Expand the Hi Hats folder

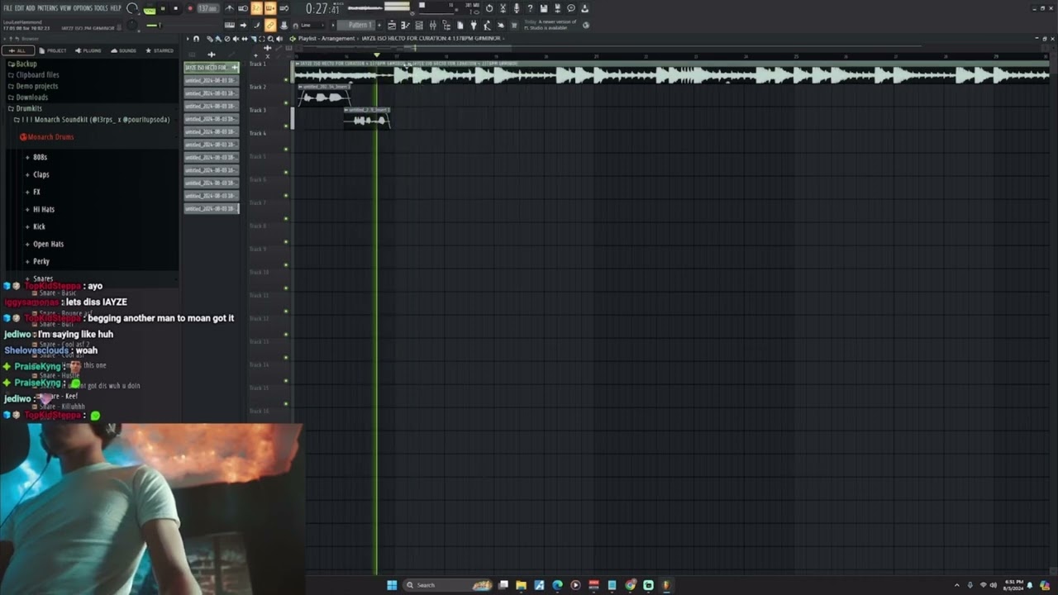click(43, 209)
